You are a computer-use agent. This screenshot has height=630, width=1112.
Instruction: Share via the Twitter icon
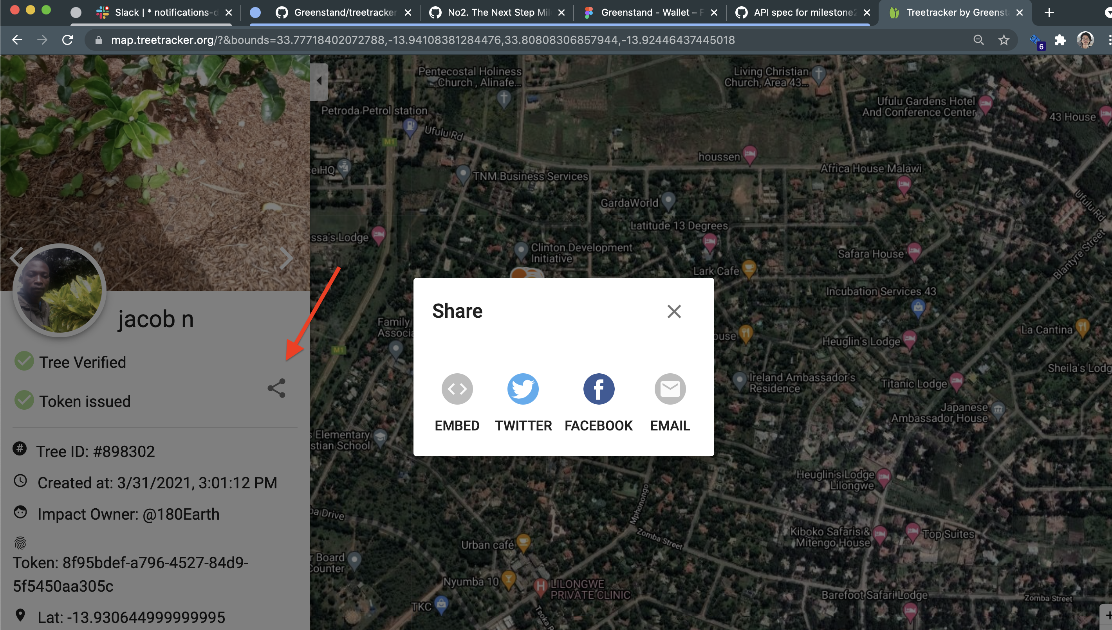tap(523, 389)
